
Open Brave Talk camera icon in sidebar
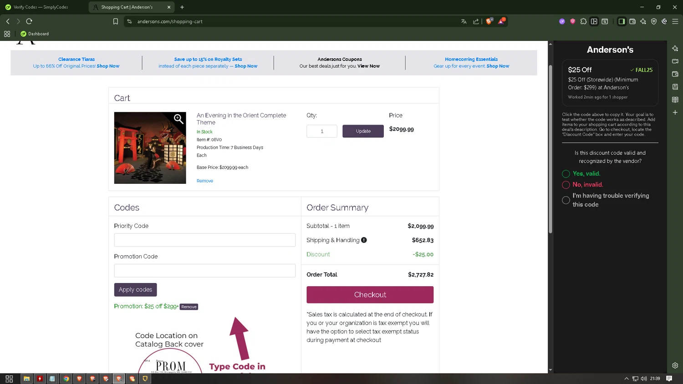pyautogui.click(x=675, y=61)
